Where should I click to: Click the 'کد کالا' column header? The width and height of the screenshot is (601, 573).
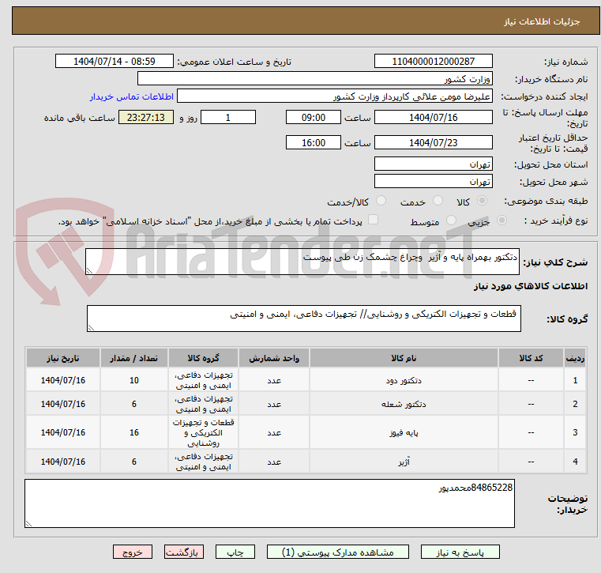pyautogui.click(x=531, y=358)
